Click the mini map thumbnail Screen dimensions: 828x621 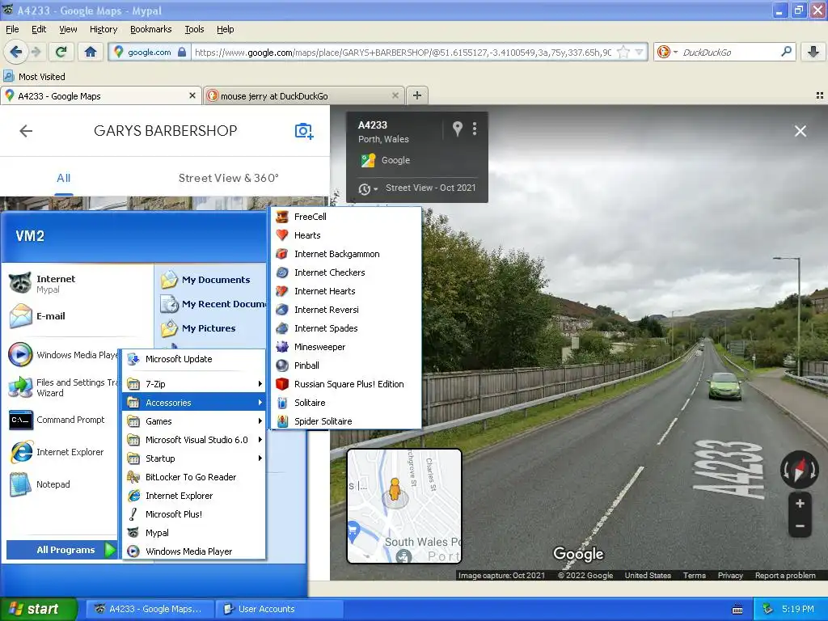tap(404, 506)
